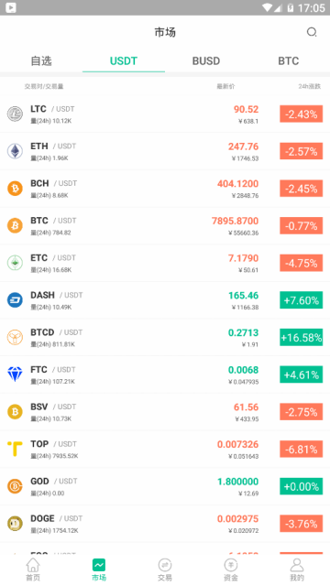Open the 资金 funds icon
330x586 pixels.
click(x=231, y=565)
